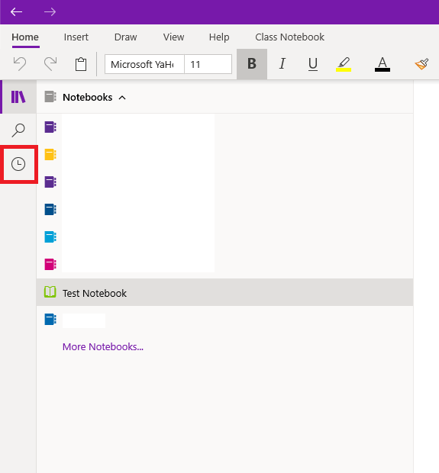439x473 pixels.
Task: Apply the black font color
Action: tap(383, 64)
